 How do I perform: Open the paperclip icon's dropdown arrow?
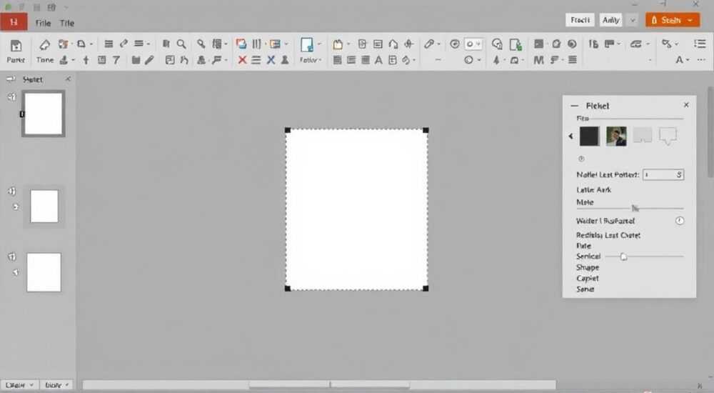pyautogui.click(x=439, y=44)
